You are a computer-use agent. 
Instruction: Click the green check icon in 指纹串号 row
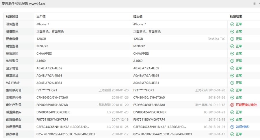coord(232,134)
